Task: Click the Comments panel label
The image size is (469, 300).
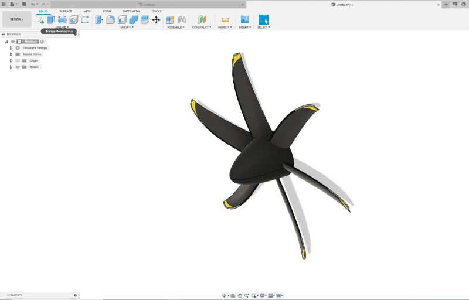Action: coord(14,295)
